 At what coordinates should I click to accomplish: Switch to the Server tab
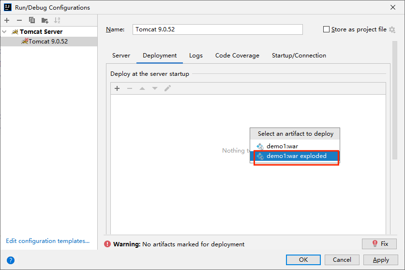[x=121, y=56]
